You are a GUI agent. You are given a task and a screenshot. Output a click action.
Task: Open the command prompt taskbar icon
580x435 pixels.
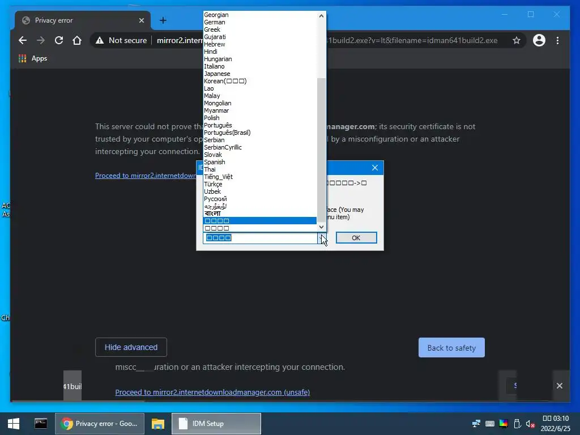tap(41, 424)
